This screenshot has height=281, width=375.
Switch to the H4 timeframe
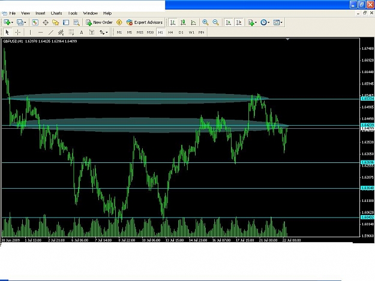170,32
